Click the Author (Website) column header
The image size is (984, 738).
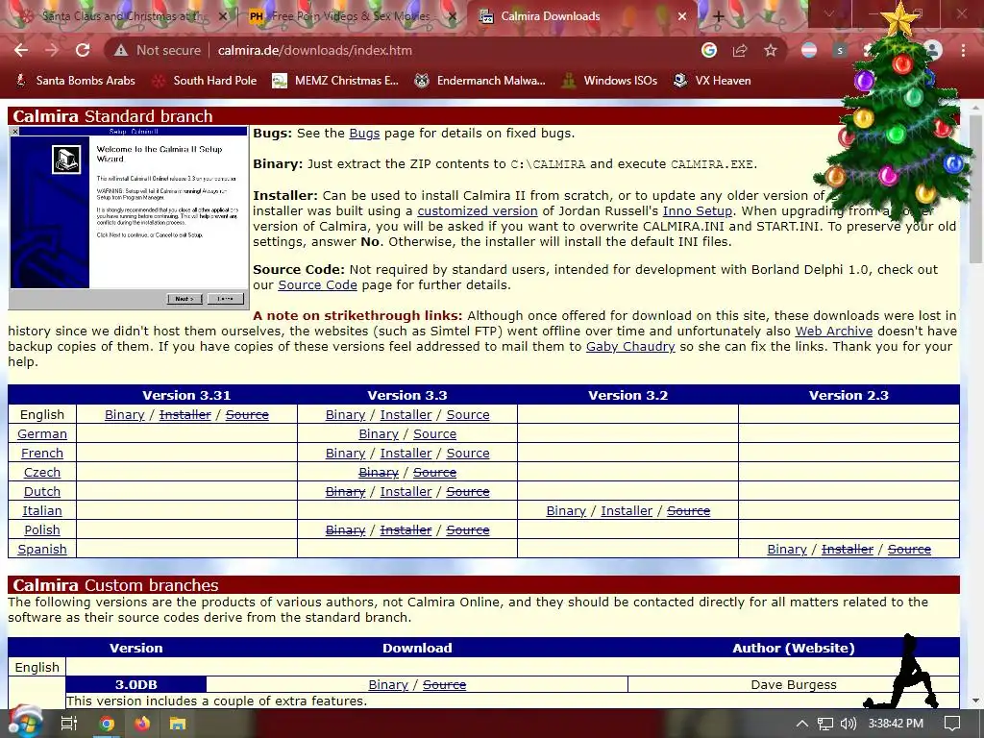(793, 649)
